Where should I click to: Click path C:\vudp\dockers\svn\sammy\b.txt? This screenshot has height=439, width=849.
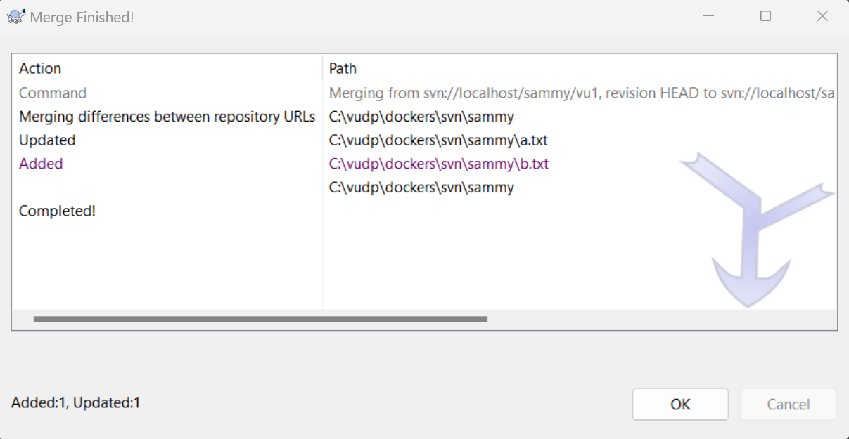point(438,164)
